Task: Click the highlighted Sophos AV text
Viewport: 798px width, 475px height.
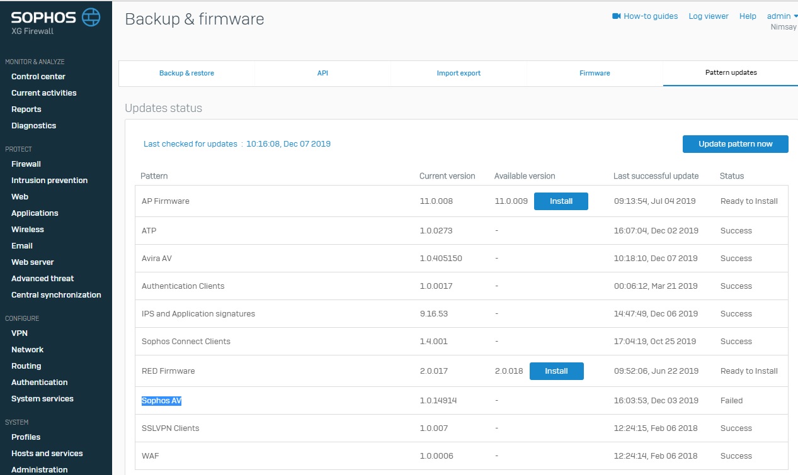Action: (x=161, y=401)
